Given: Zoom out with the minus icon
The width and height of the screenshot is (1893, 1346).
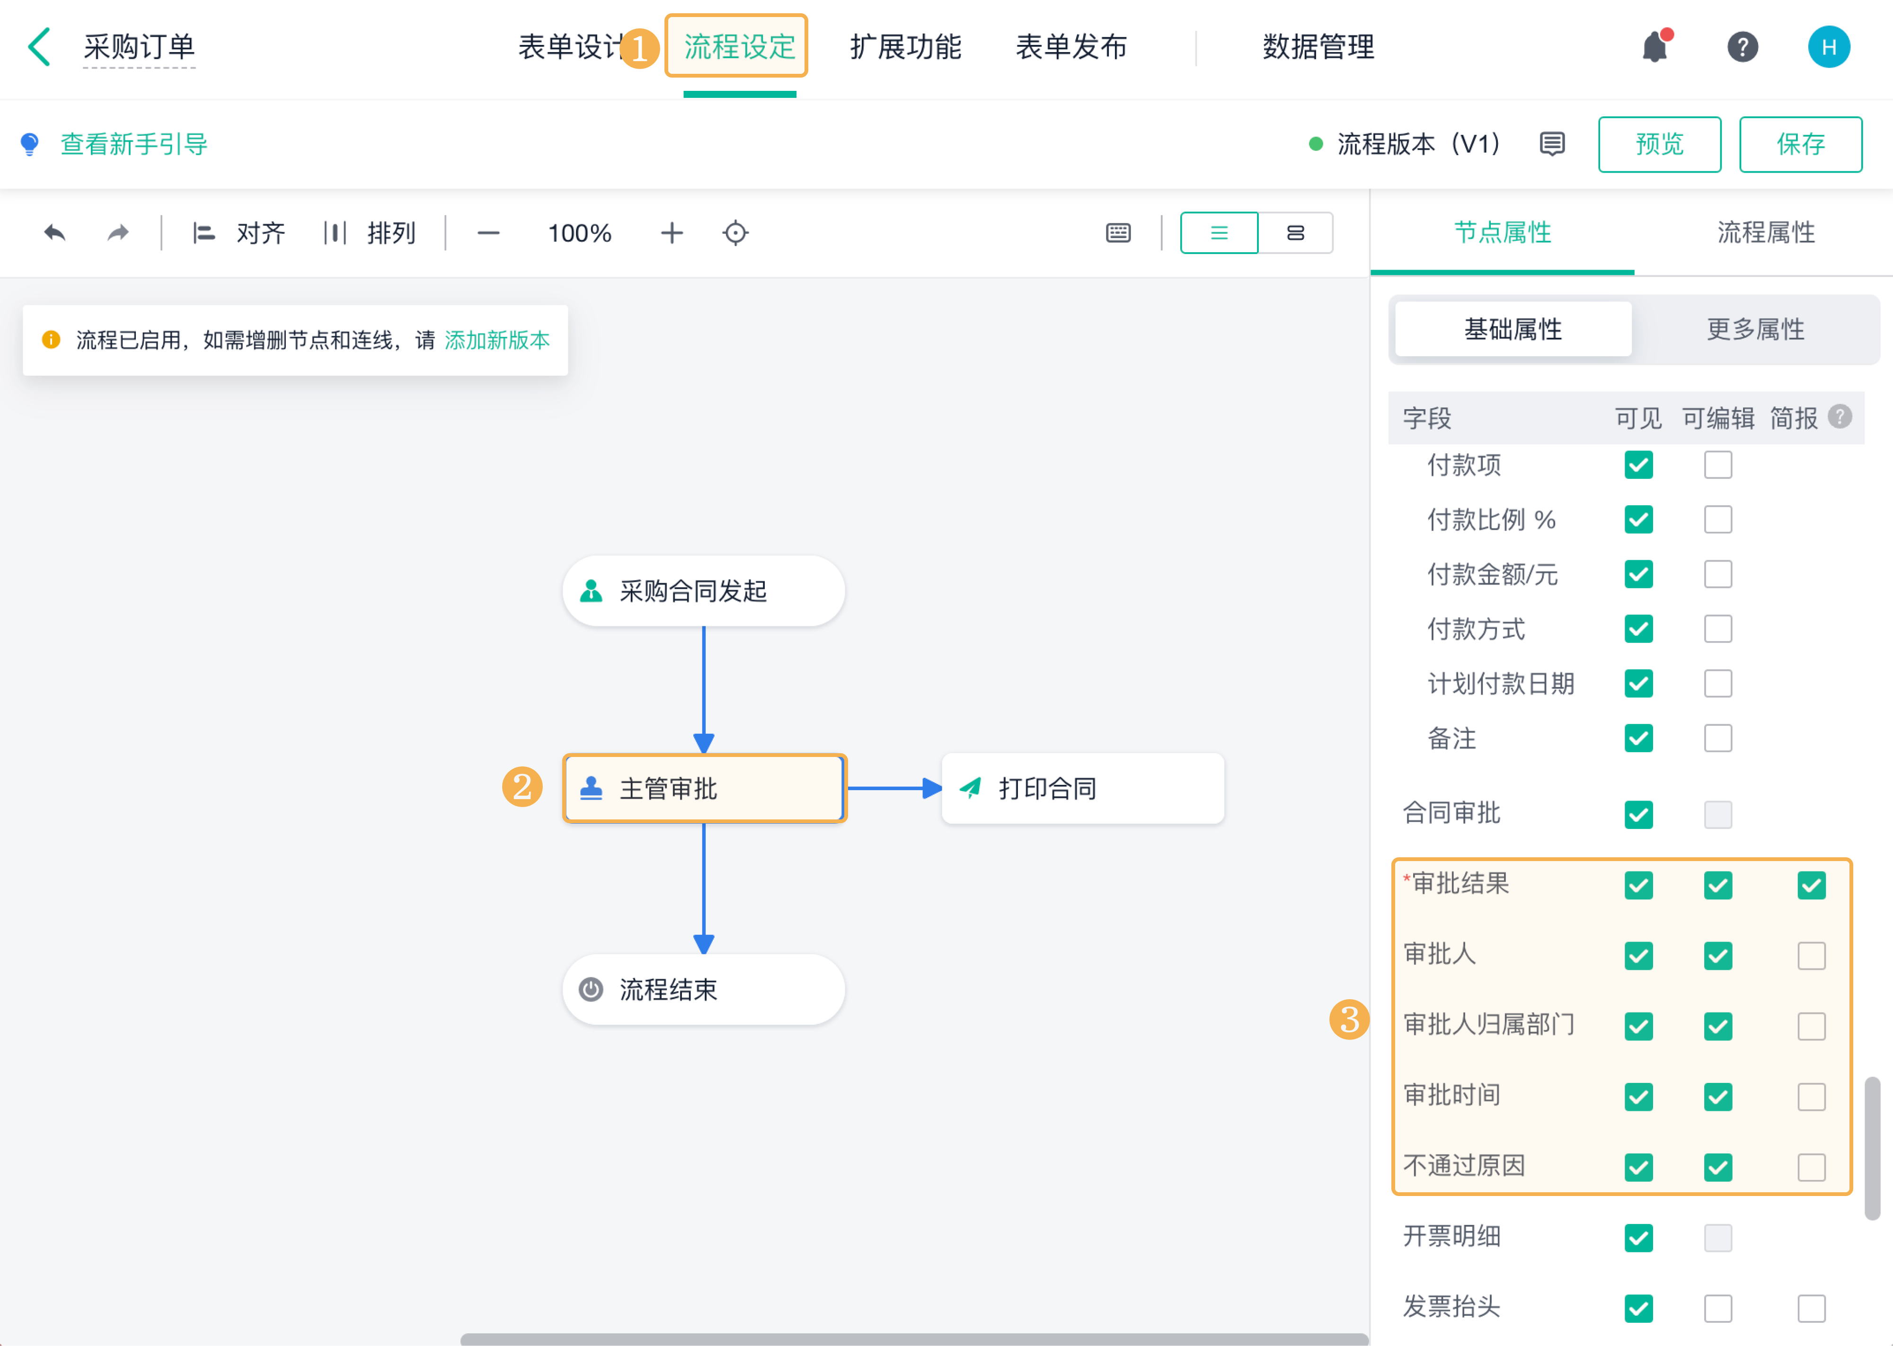Looking at the screenshot, I should click(488, 233).
